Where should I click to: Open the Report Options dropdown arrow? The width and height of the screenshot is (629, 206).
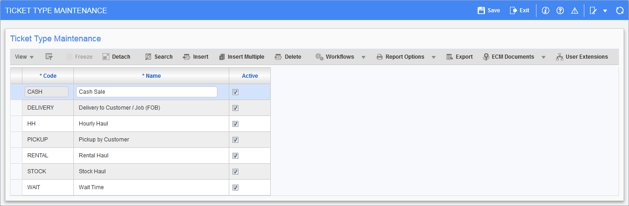point(433,57)
